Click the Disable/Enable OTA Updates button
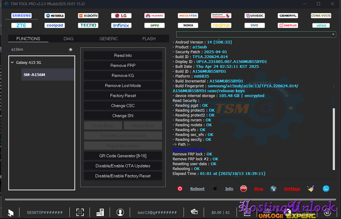 point(123,166)
